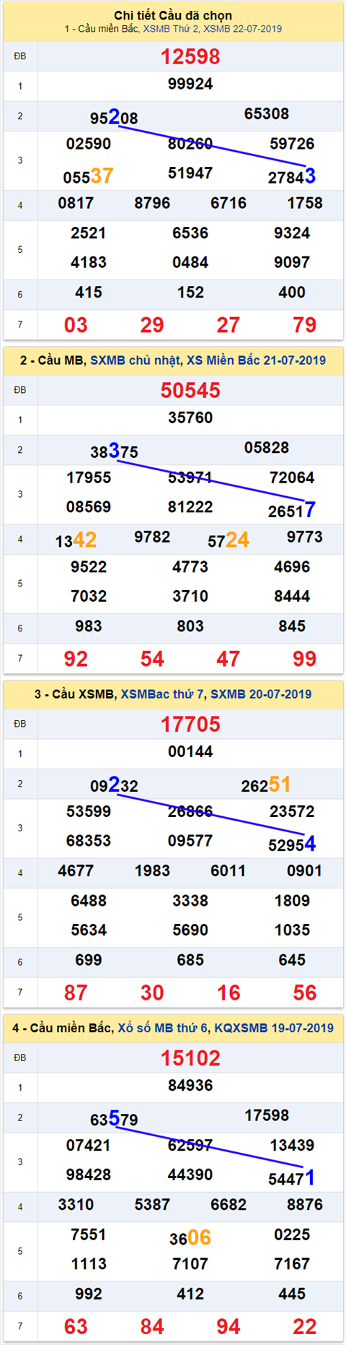Open the XS Miền Bắc 21-07-2019 link
The width and height of the screenshot is (346, 1345).
(256, 360)
